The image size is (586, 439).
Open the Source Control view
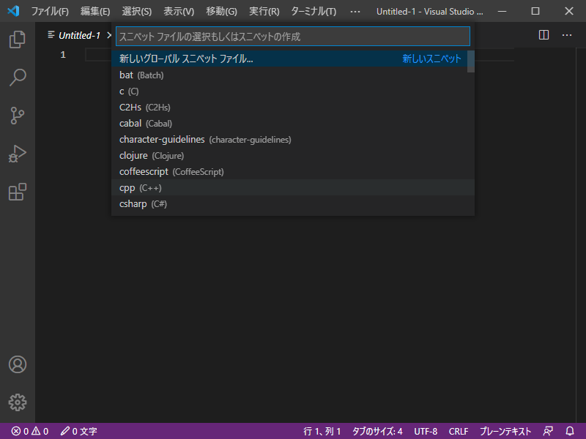coord(17,116)
